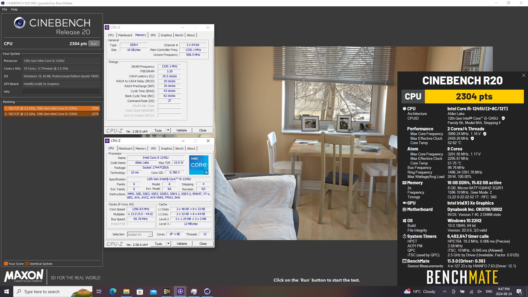Open File Explorer from the taskbar
This screenshot has height=297, width=528.
click(126, 291)
